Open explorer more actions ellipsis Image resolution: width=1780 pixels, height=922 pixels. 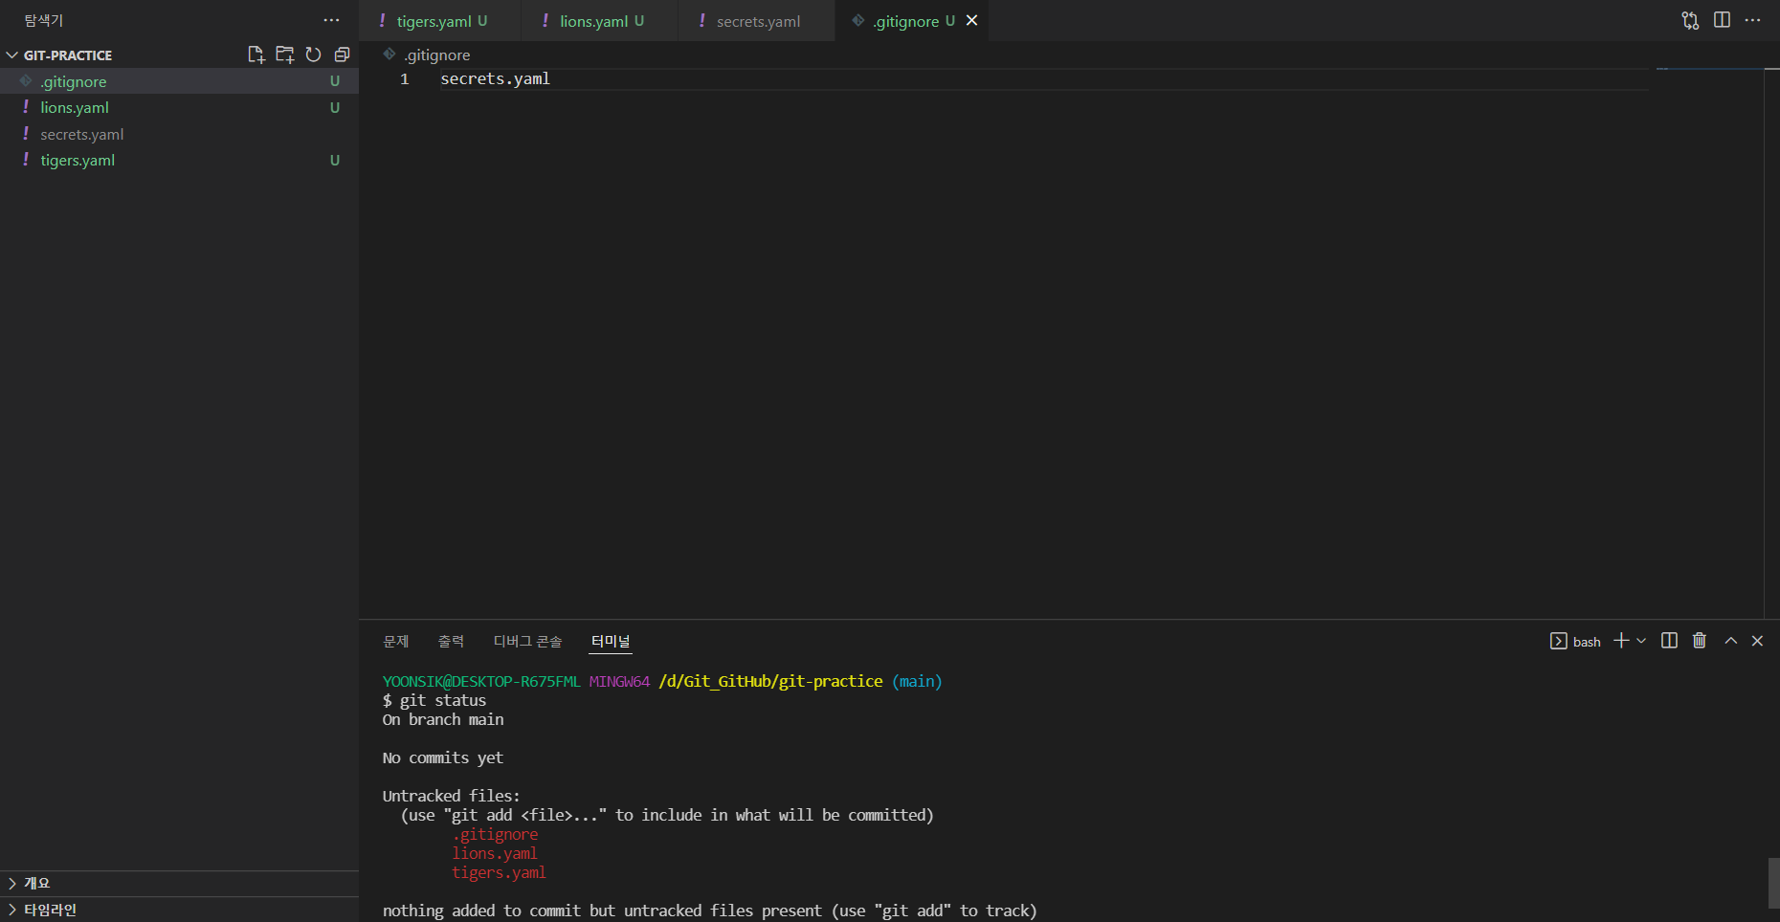pos(331,20)
